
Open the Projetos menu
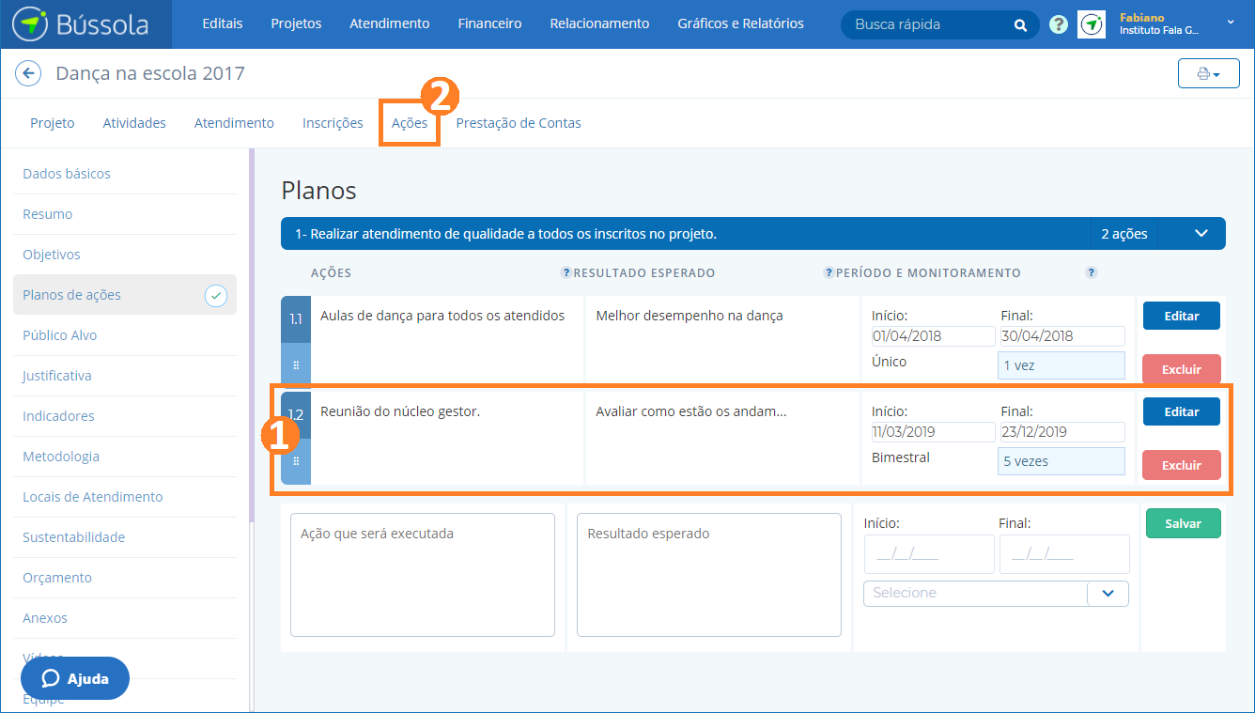[296, 23]
